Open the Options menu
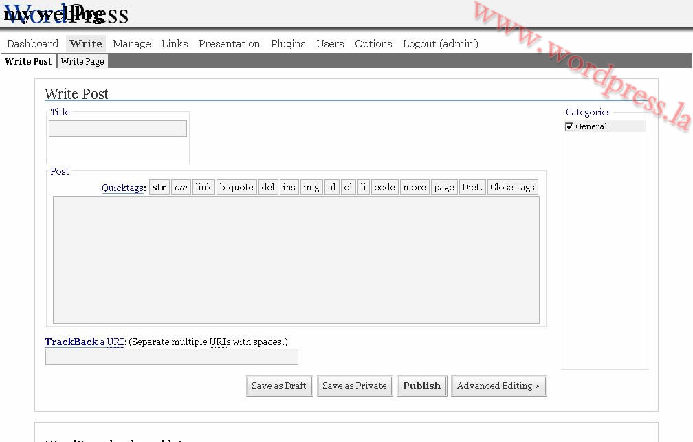Screen dimensions: 693x442 (373, 44)
